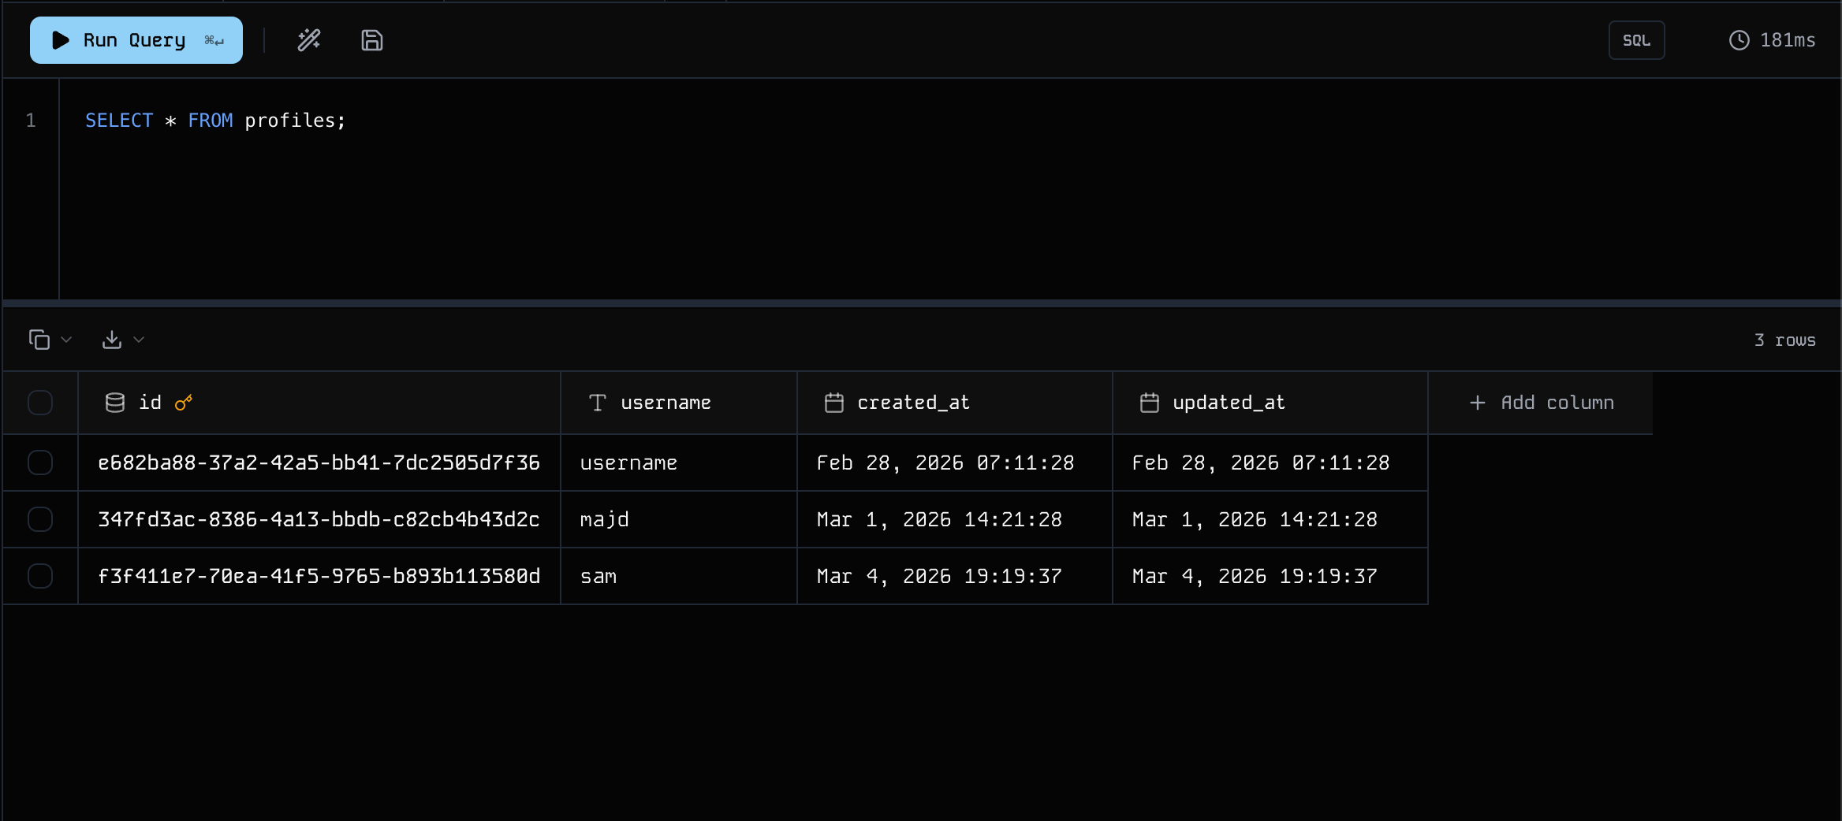Click the primary key icon beside id
1842x821 pixels.
[x=184, y=402]
